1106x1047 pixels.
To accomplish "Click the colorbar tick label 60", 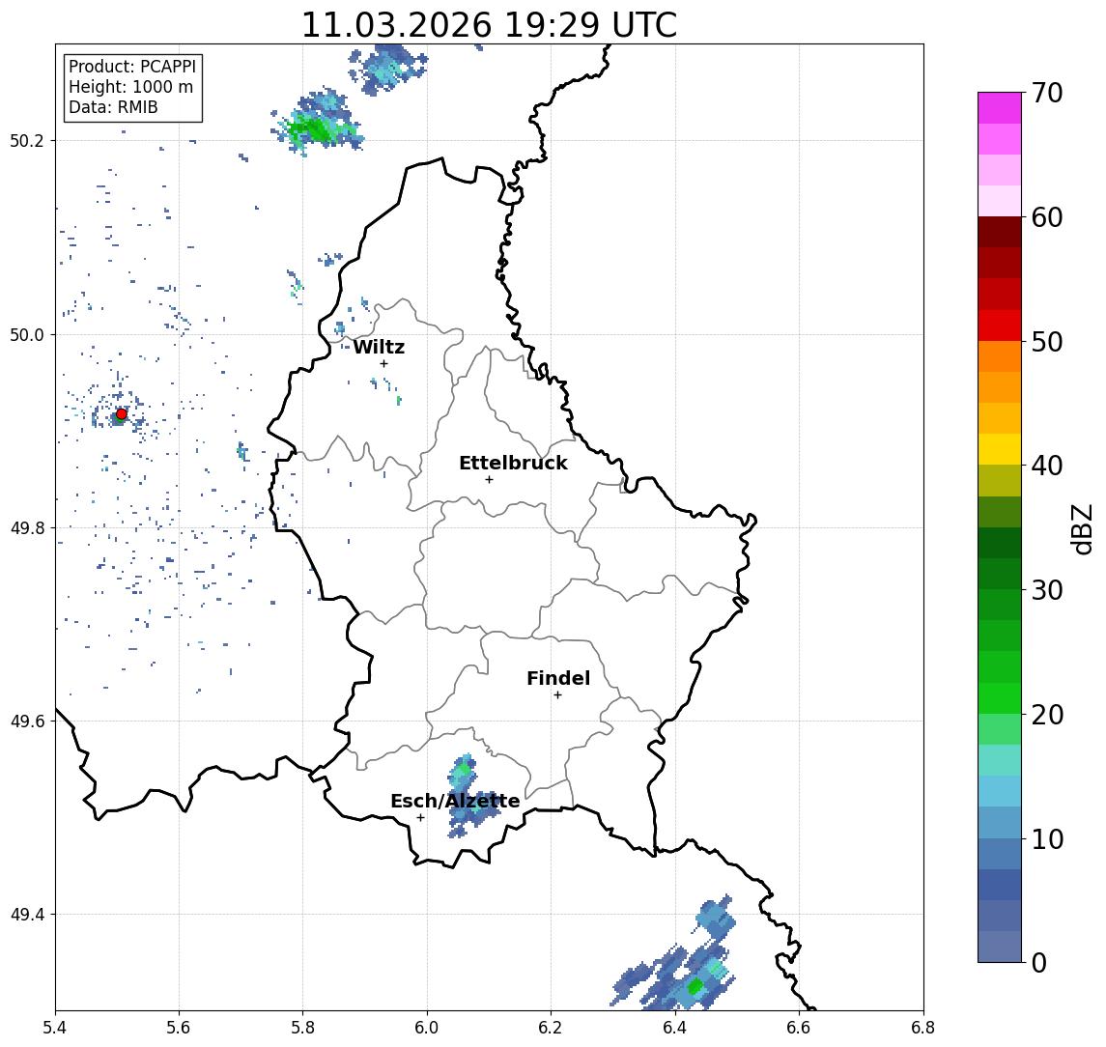I will (x=1047, y=217).
